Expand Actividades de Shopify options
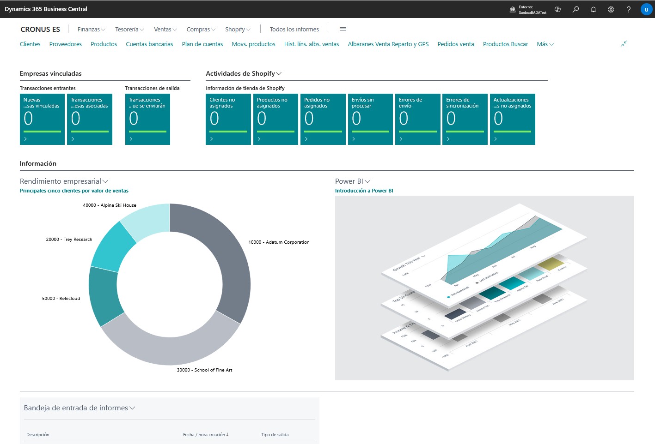 pyautogui.click(x=279, y=74)
